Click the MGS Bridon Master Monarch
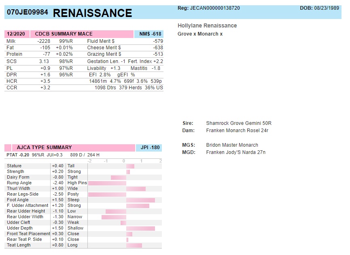 coord(232,145)
